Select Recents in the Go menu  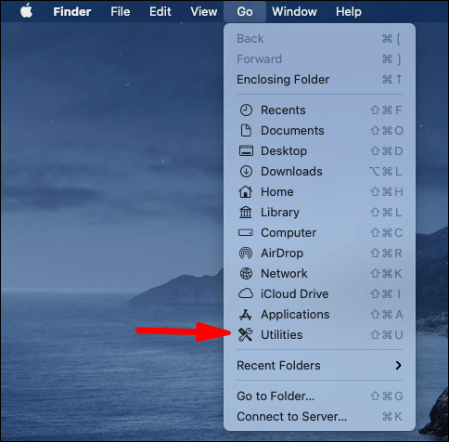pos(319,110)
